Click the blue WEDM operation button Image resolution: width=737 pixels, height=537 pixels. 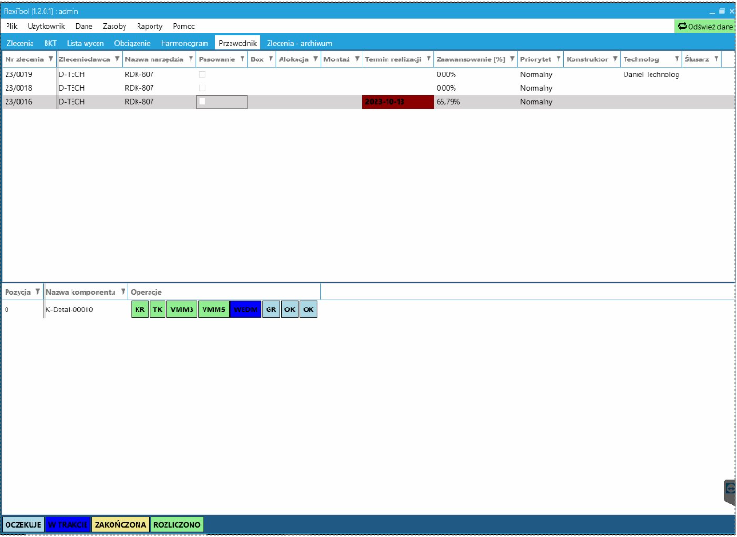pos(245,309)
